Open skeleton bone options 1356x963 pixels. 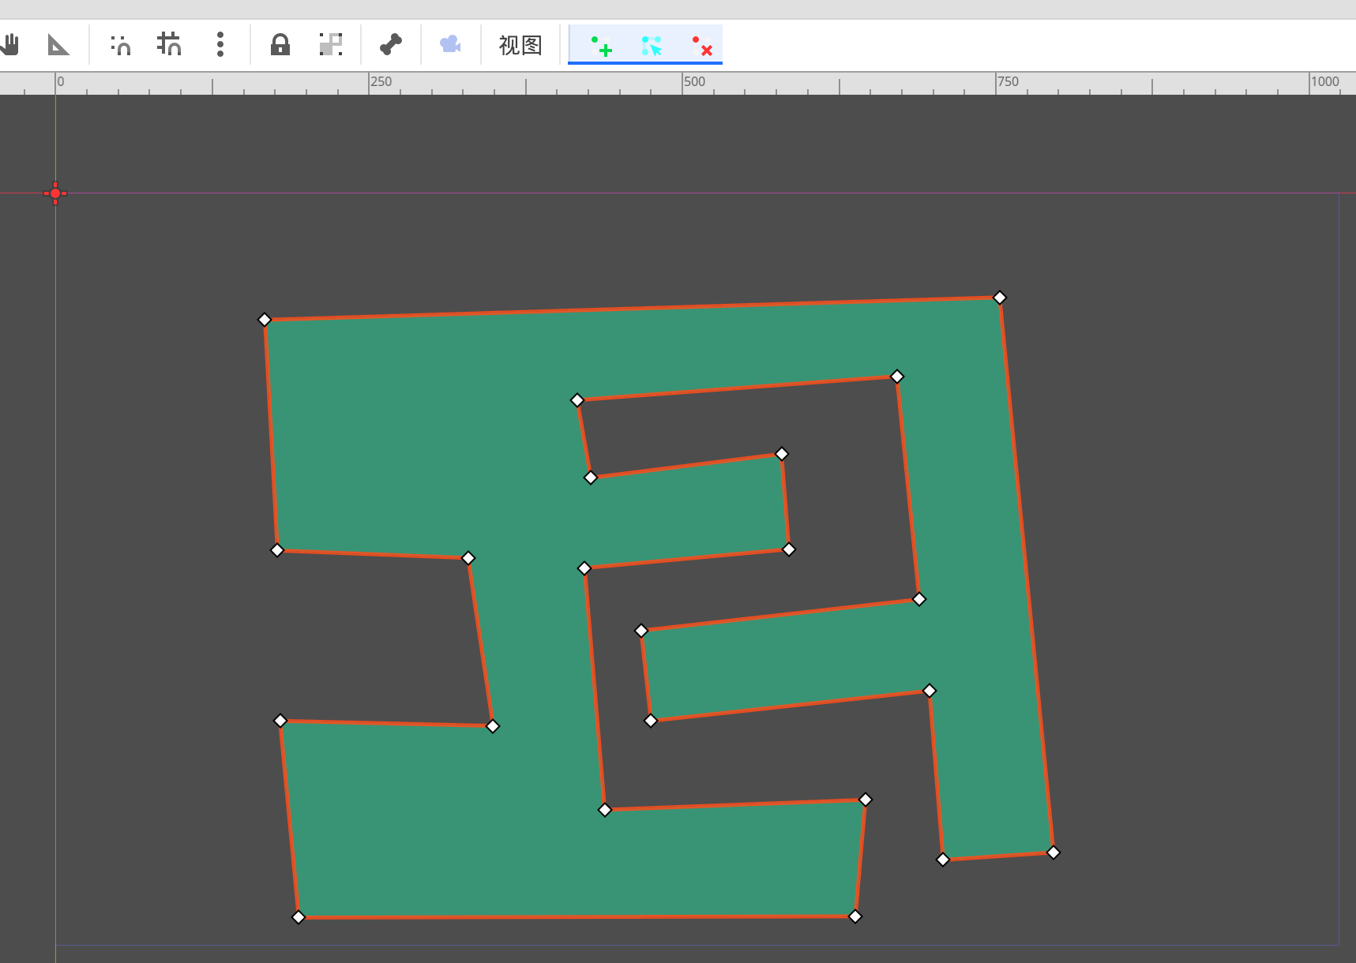tap(391, 44)
